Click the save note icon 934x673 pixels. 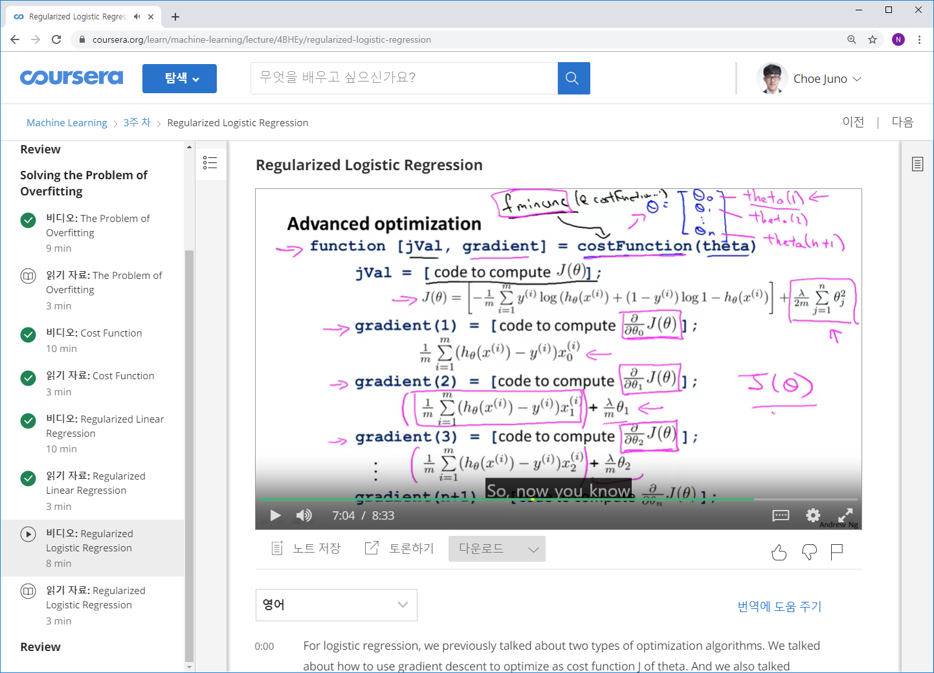click(x=277, y=548)
